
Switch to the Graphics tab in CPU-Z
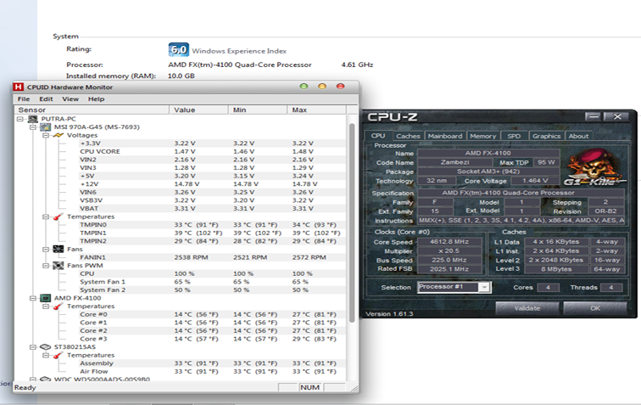[546, 136]
